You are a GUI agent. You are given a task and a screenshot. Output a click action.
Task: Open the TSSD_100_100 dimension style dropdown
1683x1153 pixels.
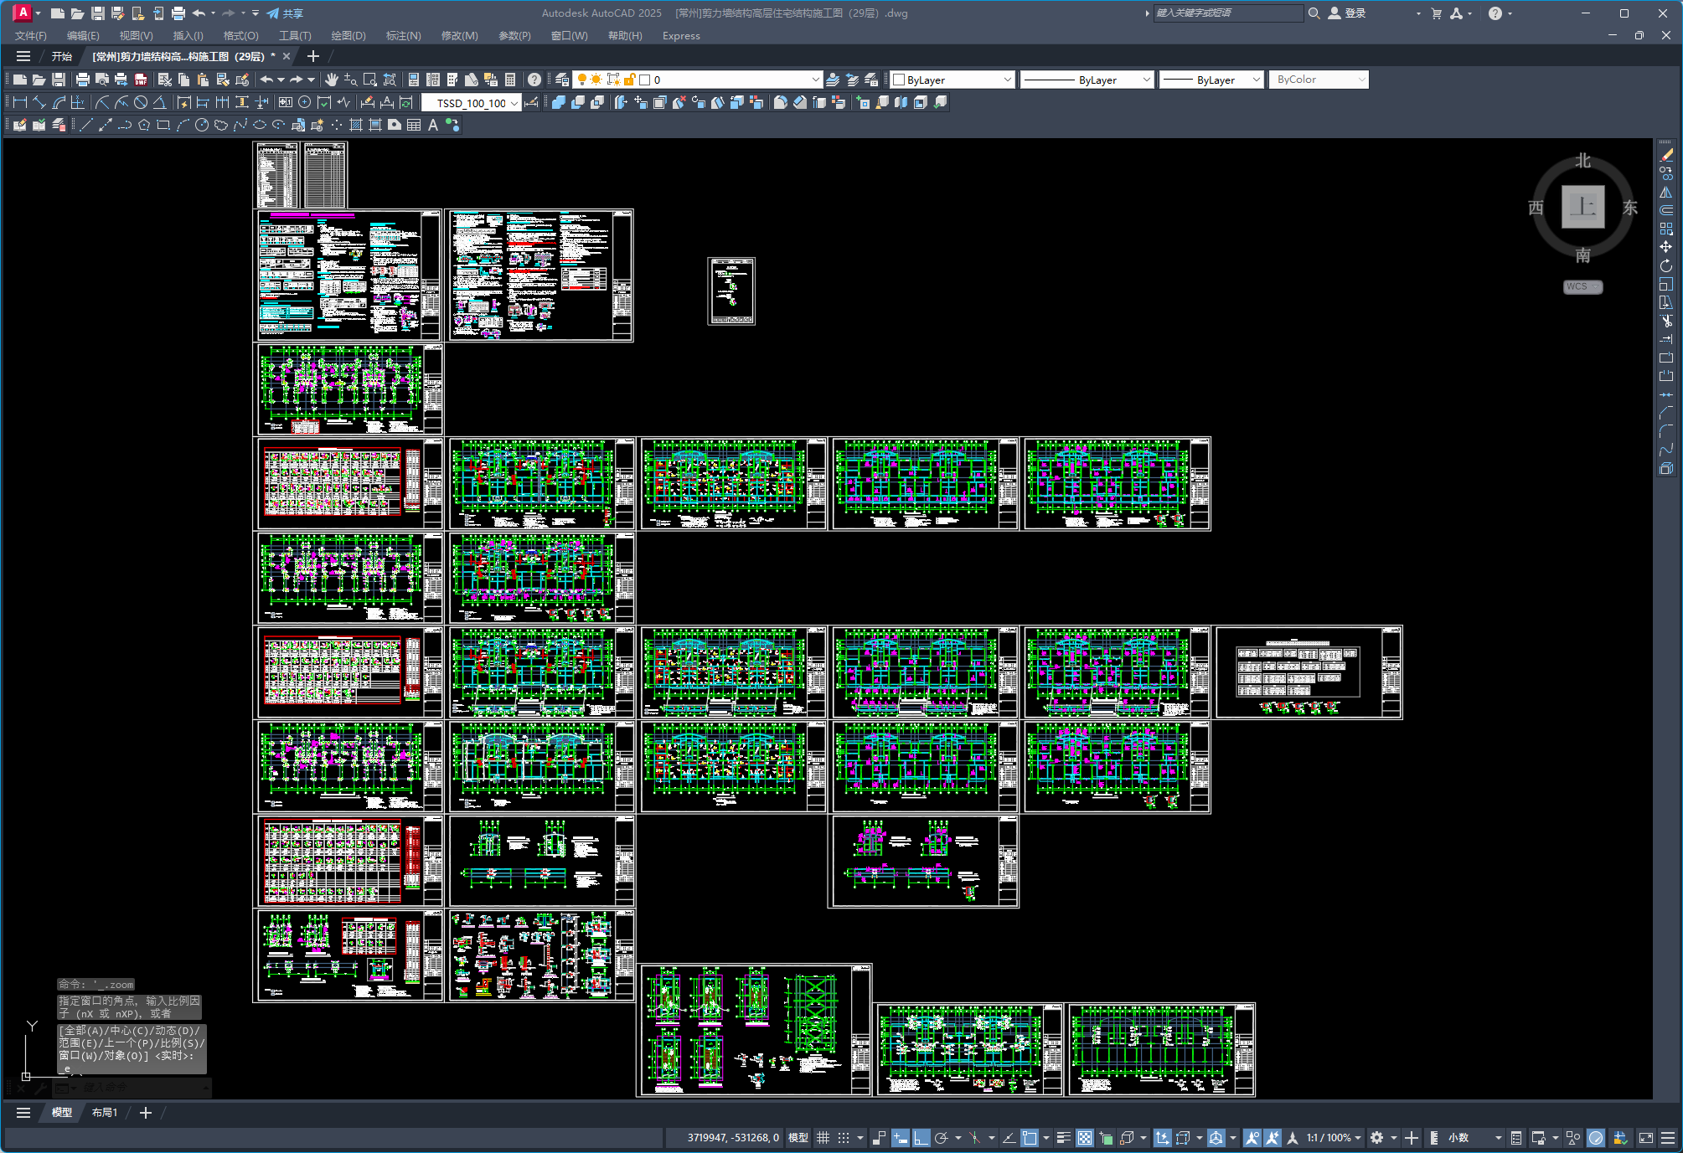[514, 103]
